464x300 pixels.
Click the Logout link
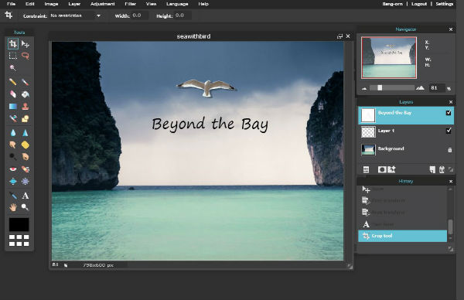pos(419,4)
